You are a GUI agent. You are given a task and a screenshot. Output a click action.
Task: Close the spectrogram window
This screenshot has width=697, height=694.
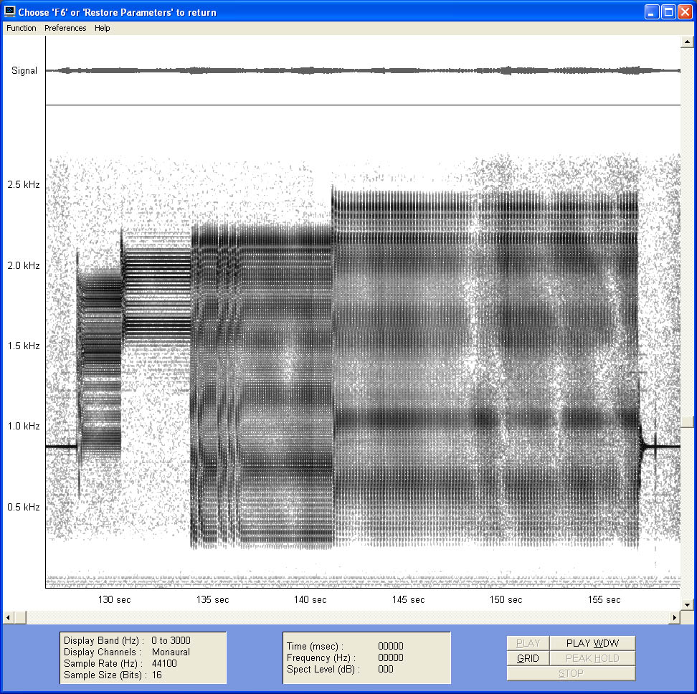coord(685,12)
